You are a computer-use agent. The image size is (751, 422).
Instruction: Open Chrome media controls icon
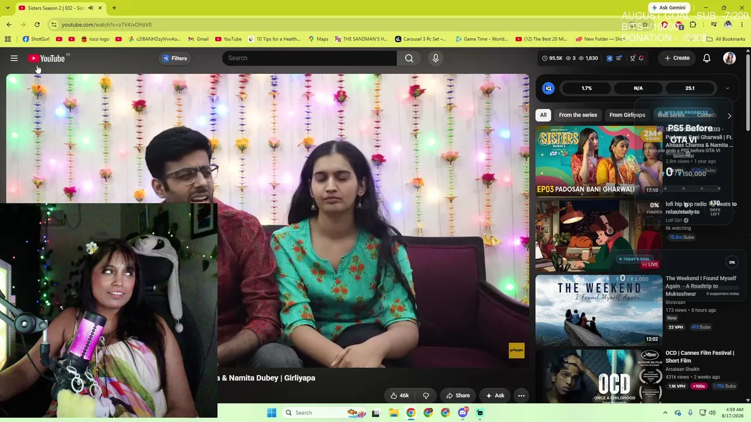pos(714,25)
